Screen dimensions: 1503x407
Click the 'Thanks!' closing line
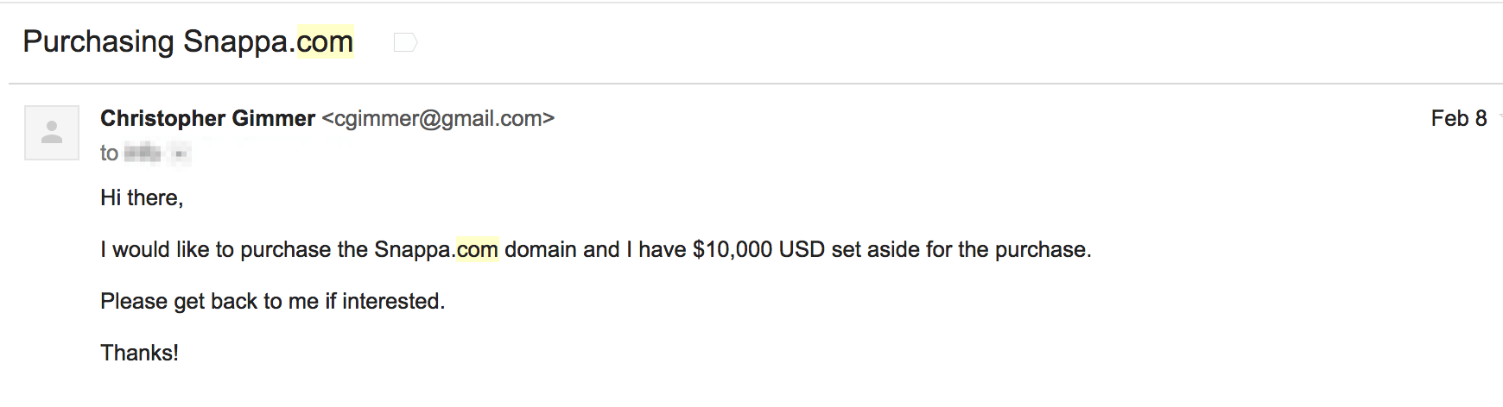pyautogui.click(x=139, y=353)
